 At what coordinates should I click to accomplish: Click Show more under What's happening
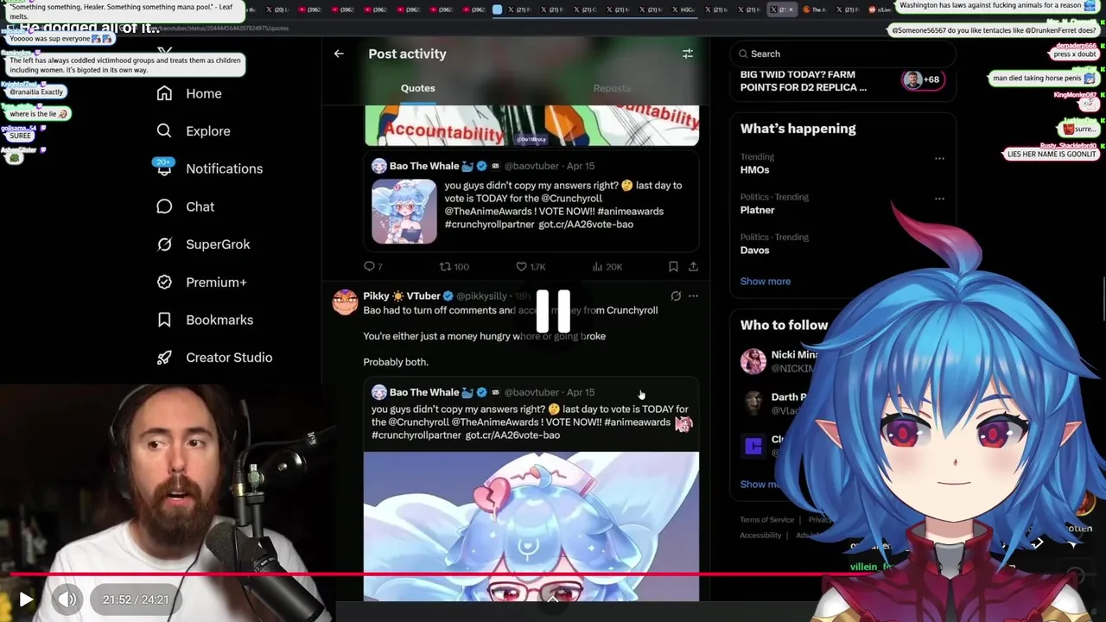(x=765, y=281)
